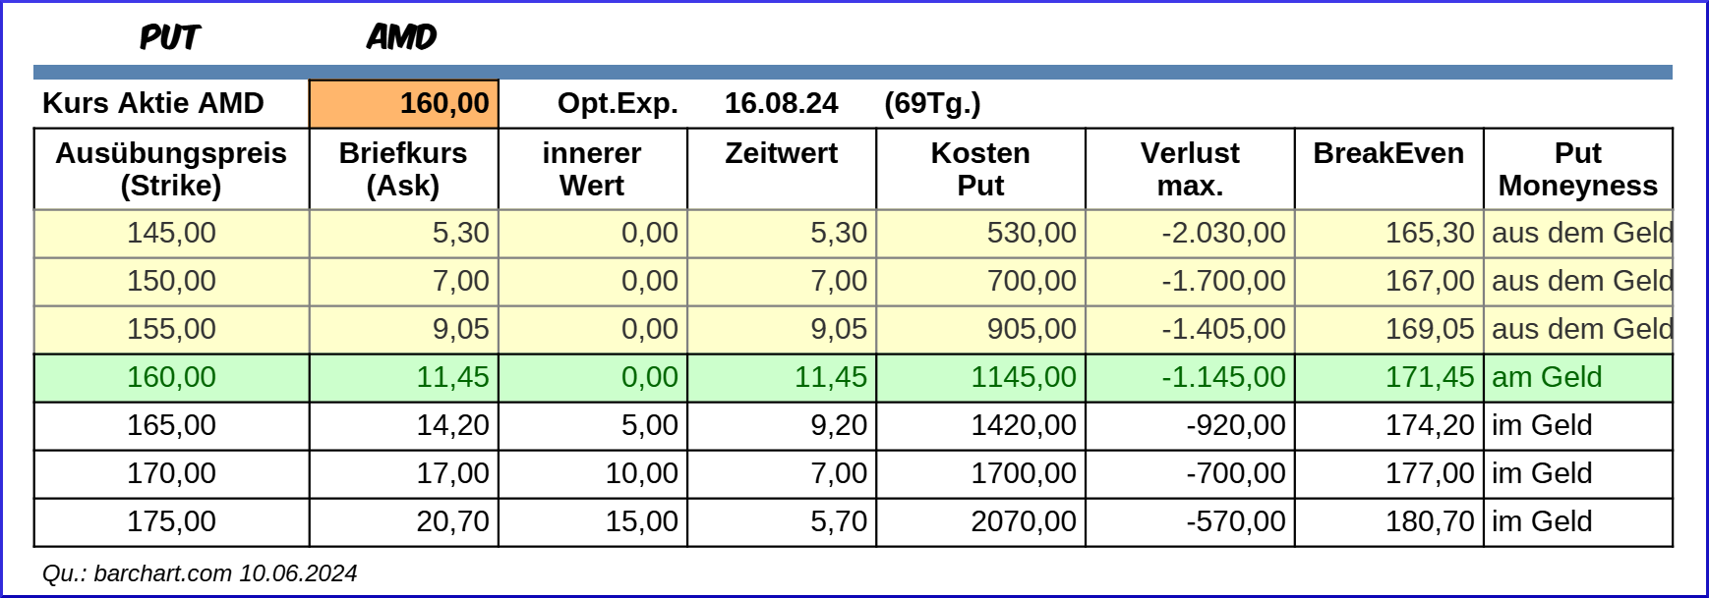
Task: Click the 'am Geld' moneyness cell
Action: pos(1577,377)
